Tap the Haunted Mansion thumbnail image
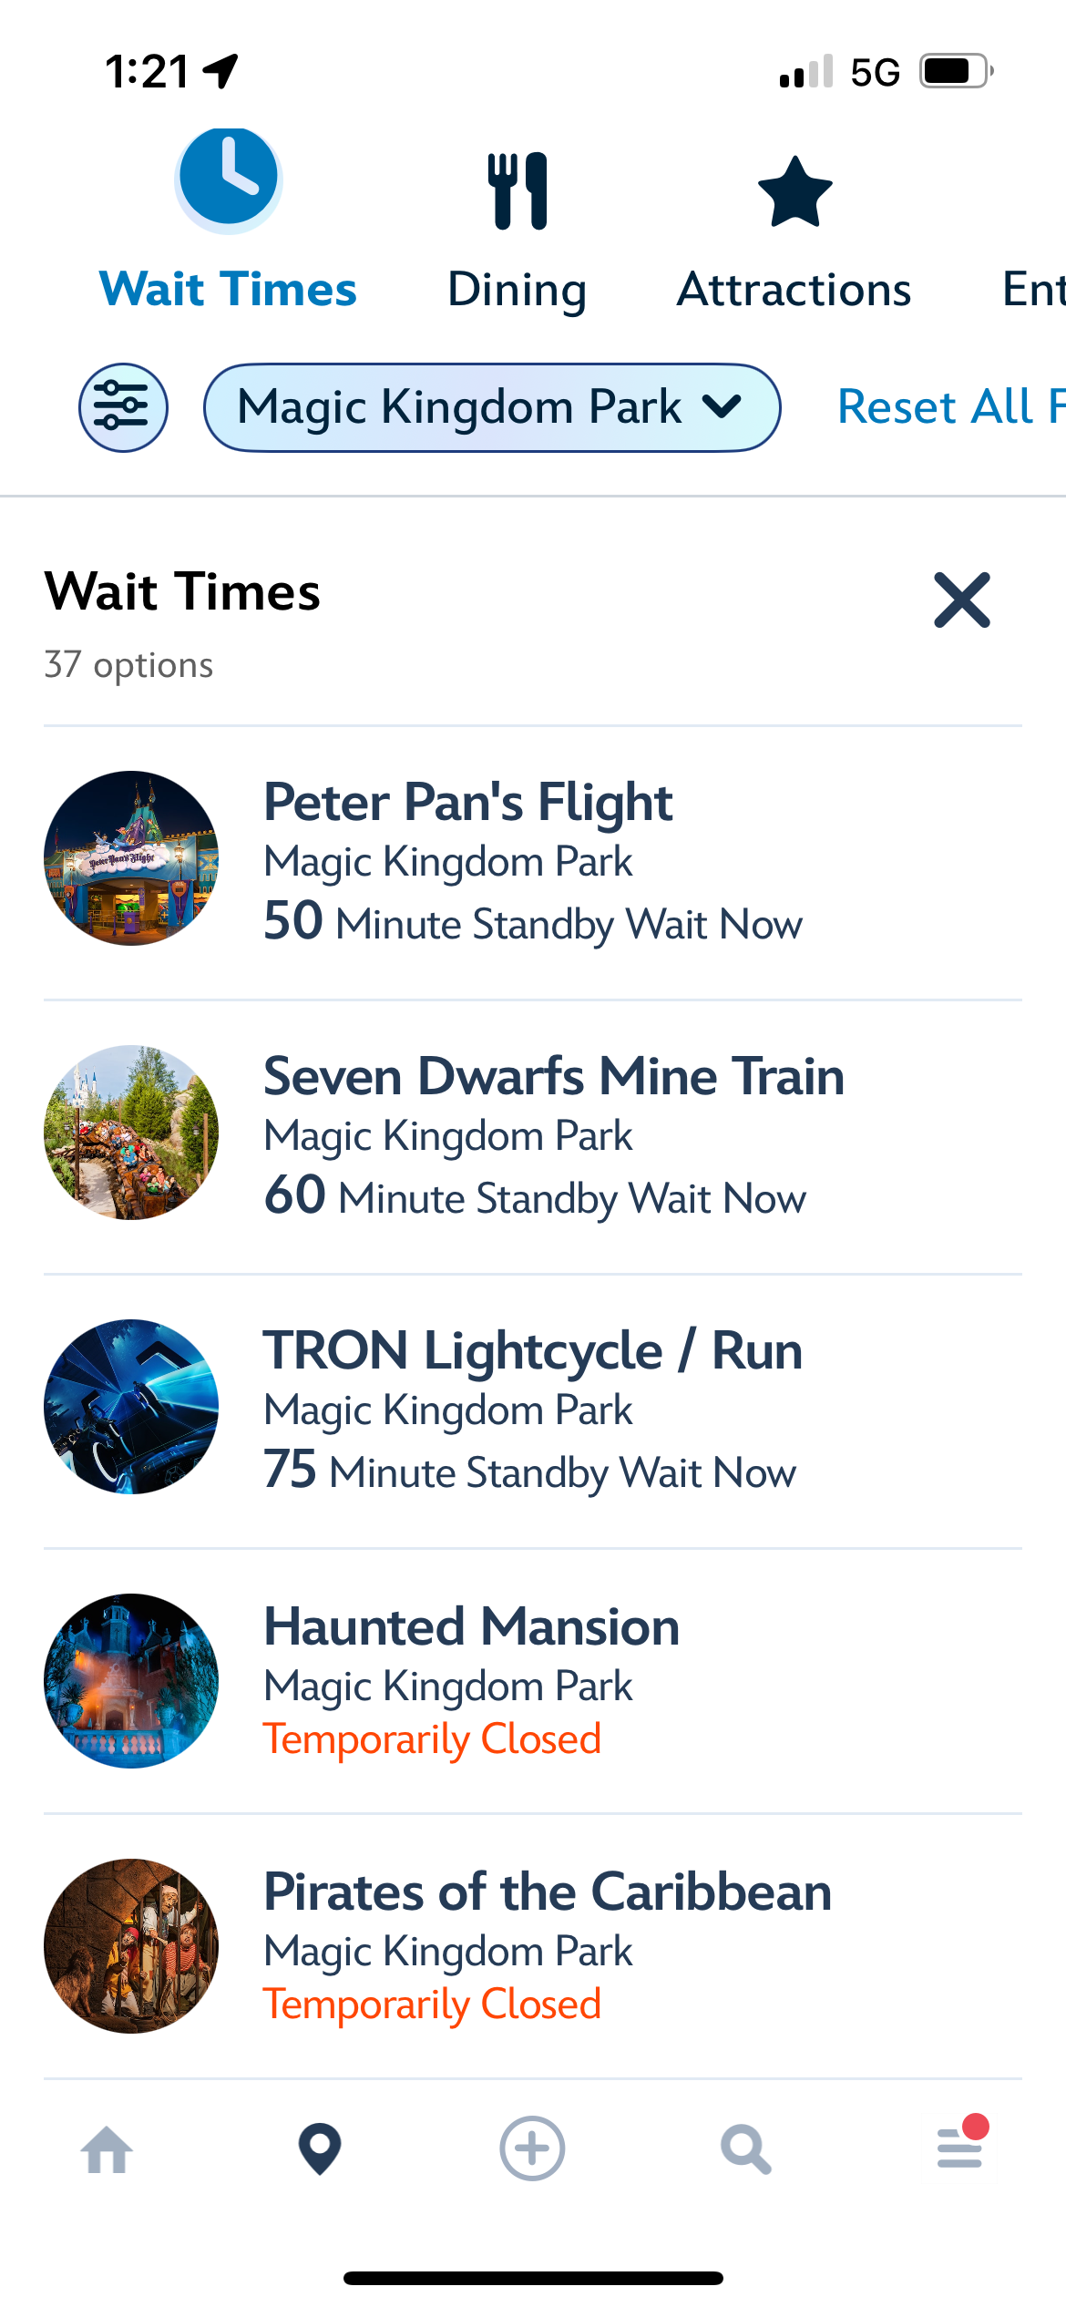The height and width of the screenshot is (2307, 1066). click(131, 1681)
